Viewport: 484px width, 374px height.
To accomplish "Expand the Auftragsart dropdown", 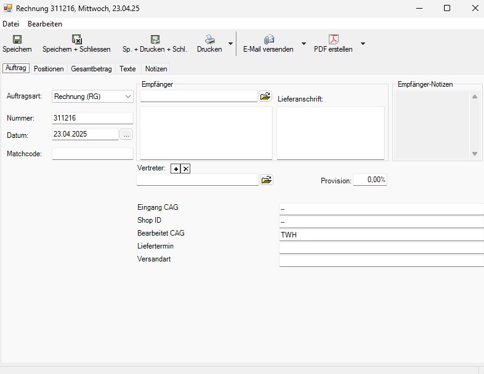I will click(127, 97).
